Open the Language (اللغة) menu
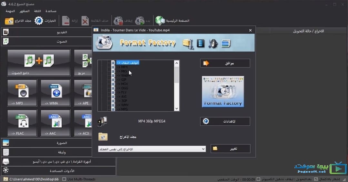This screenshot has height=182, width=348. pos(37,11)
